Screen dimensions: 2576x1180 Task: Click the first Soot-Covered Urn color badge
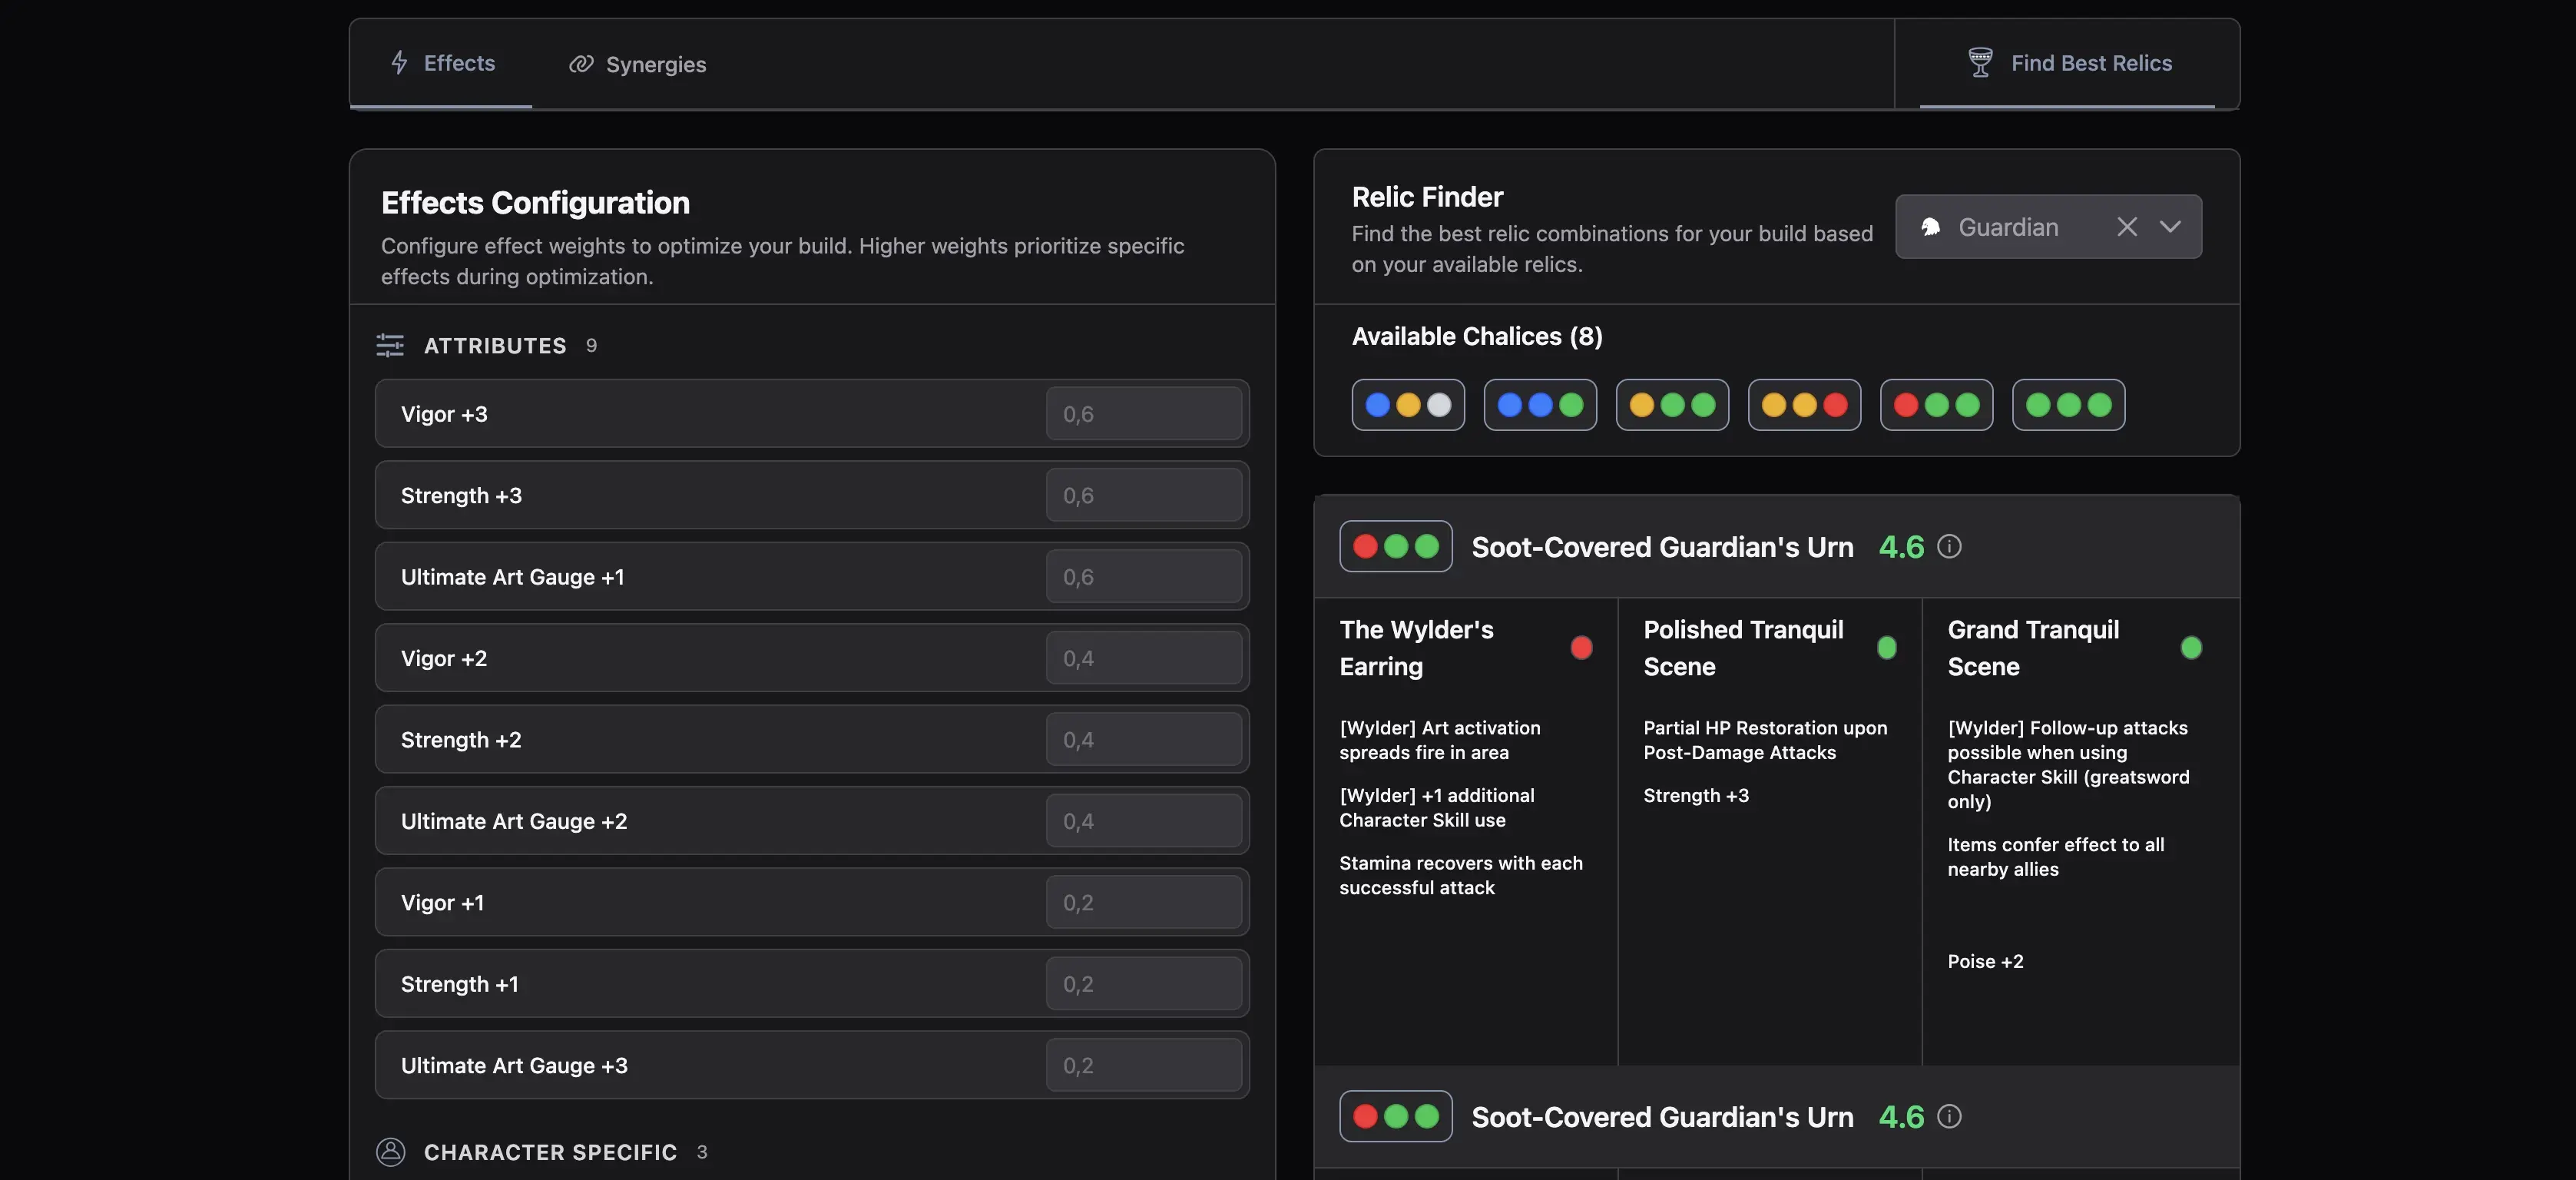coord(1395,546)
